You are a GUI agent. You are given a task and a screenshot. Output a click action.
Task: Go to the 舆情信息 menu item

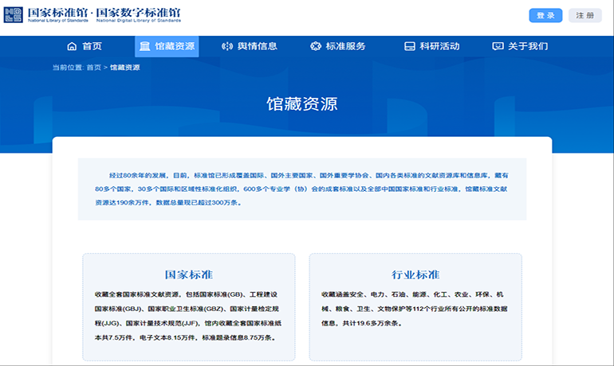(258, 46)
